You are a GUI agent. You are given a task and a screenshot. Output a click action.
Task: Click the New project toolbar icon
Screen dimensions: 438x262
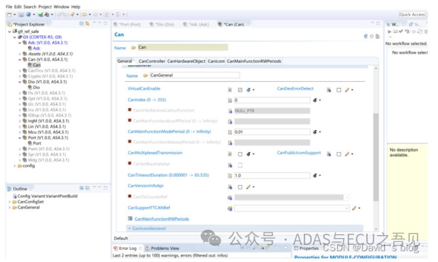[9, 15]
